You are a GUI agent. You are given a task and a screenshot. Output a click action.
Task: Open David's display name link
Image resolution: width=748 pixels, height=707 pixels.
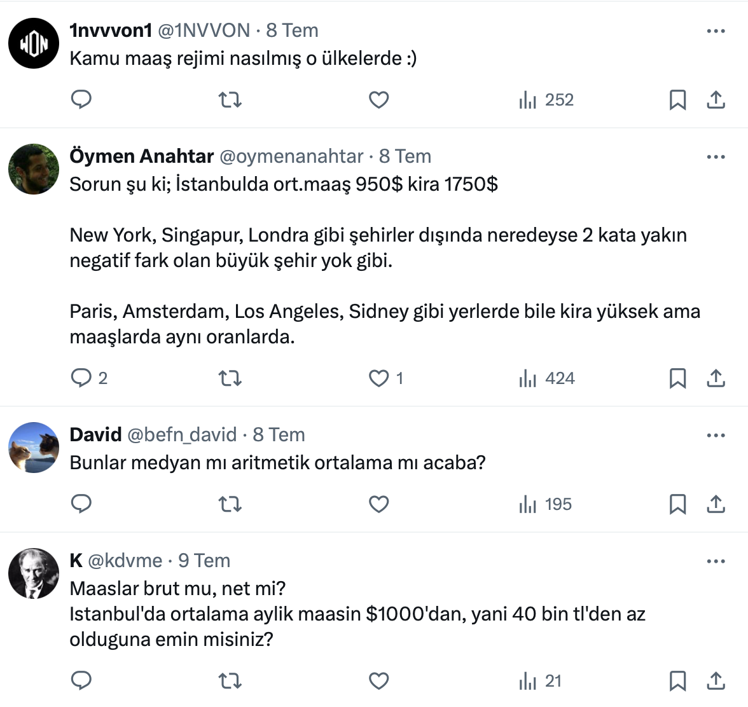(x=95, y=435)
